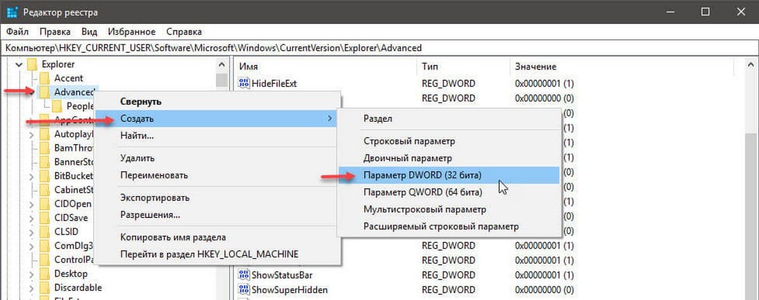Click the Accent tree item label
The width and height of the screenshot is (759, 300).
click(x=68, y=78)
